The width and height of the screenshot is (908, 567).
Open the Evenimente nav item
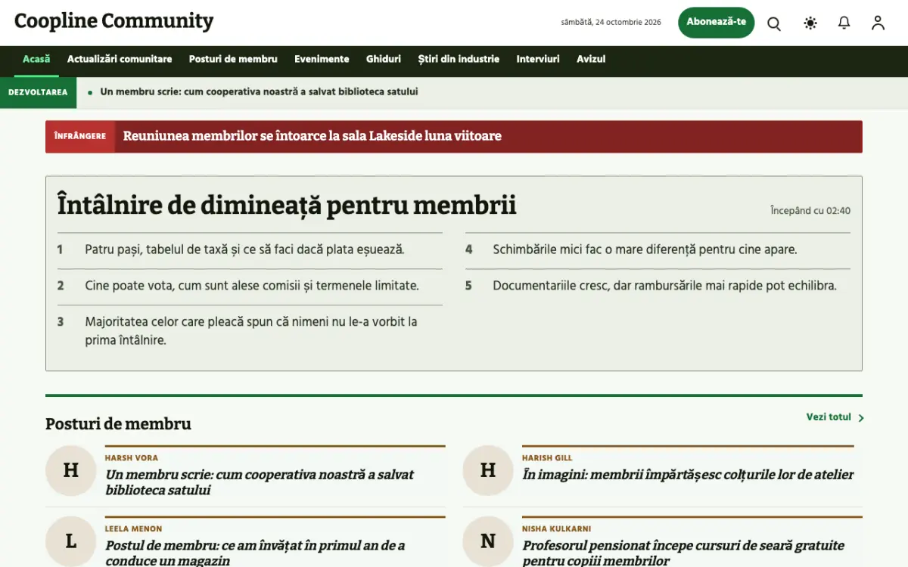click(322, 59)
